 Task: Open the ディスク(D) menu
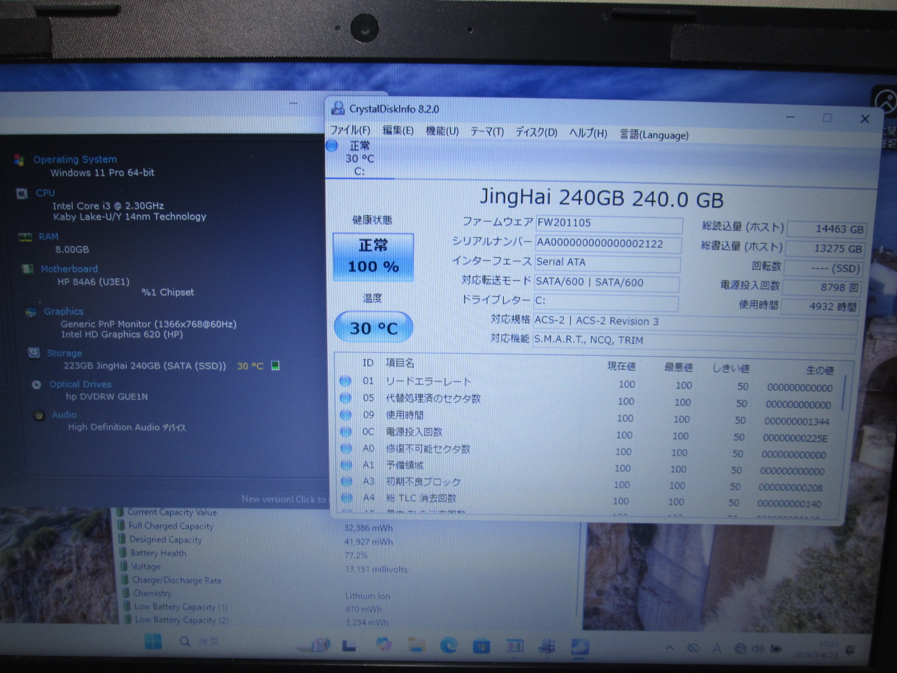click(536, 132)
